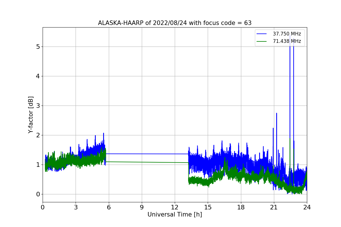
Task: Click x-axis tick label '15'
Action: 208,207
